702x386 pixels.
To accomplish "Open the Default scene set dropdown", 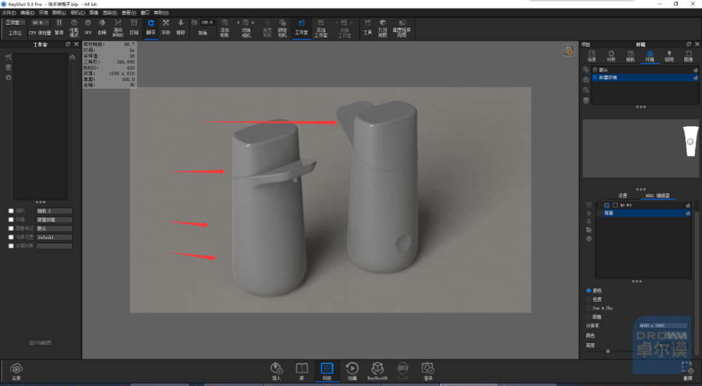I will (54, 237).
